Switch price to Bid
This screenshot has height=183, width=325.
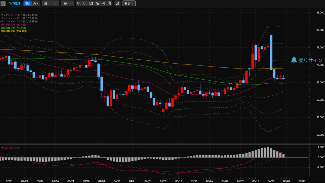tap(27, 4)
